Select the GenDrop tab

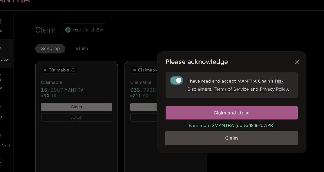pyautogui.click(x=50, y=49)
